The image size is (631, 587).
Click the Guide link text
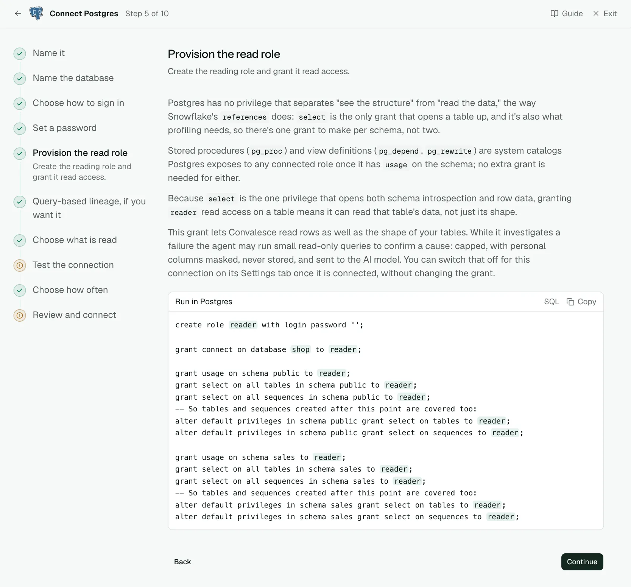click(572, 14)
